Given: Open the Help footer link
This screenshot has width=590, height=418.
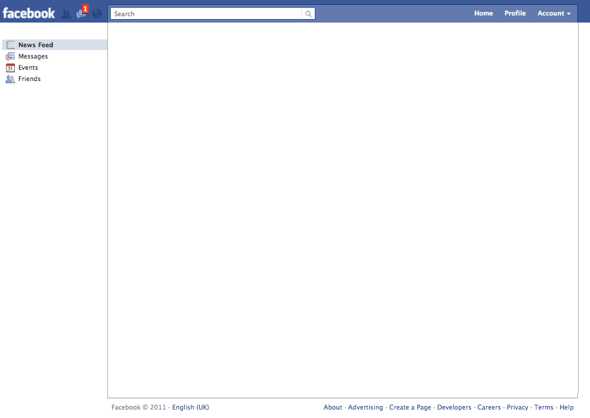Looking at the screenshot, I should coord(566,407).
